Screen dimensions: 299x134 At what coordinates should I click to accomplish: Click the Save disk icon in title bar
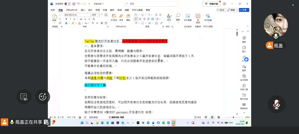74,4
